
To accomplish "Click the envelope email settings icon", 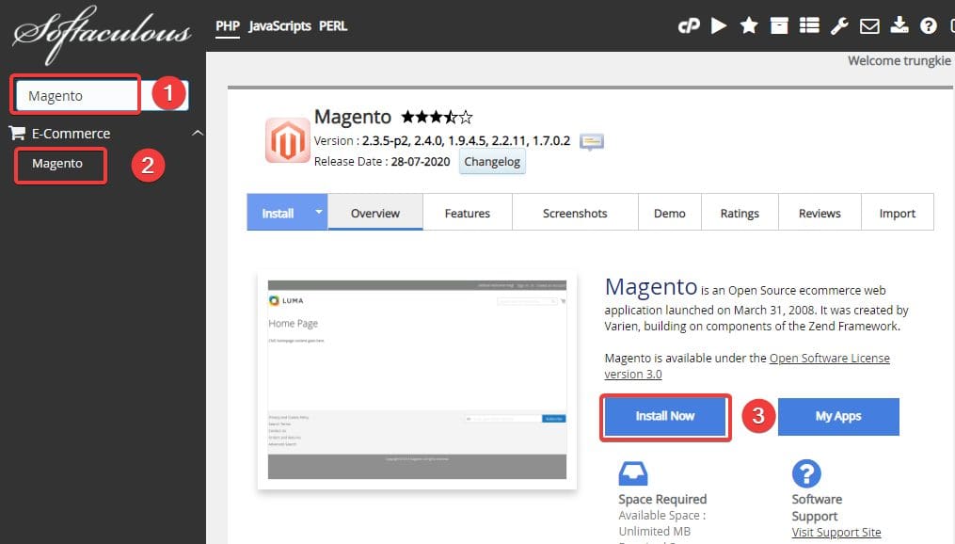I will 869,26.
